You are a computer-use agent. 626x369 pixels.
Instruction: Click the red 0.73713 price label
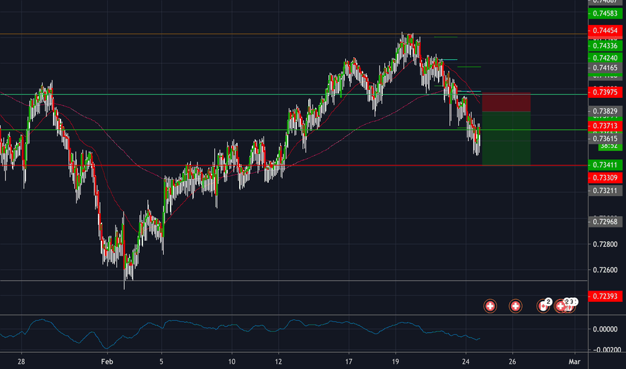point(605,126)
